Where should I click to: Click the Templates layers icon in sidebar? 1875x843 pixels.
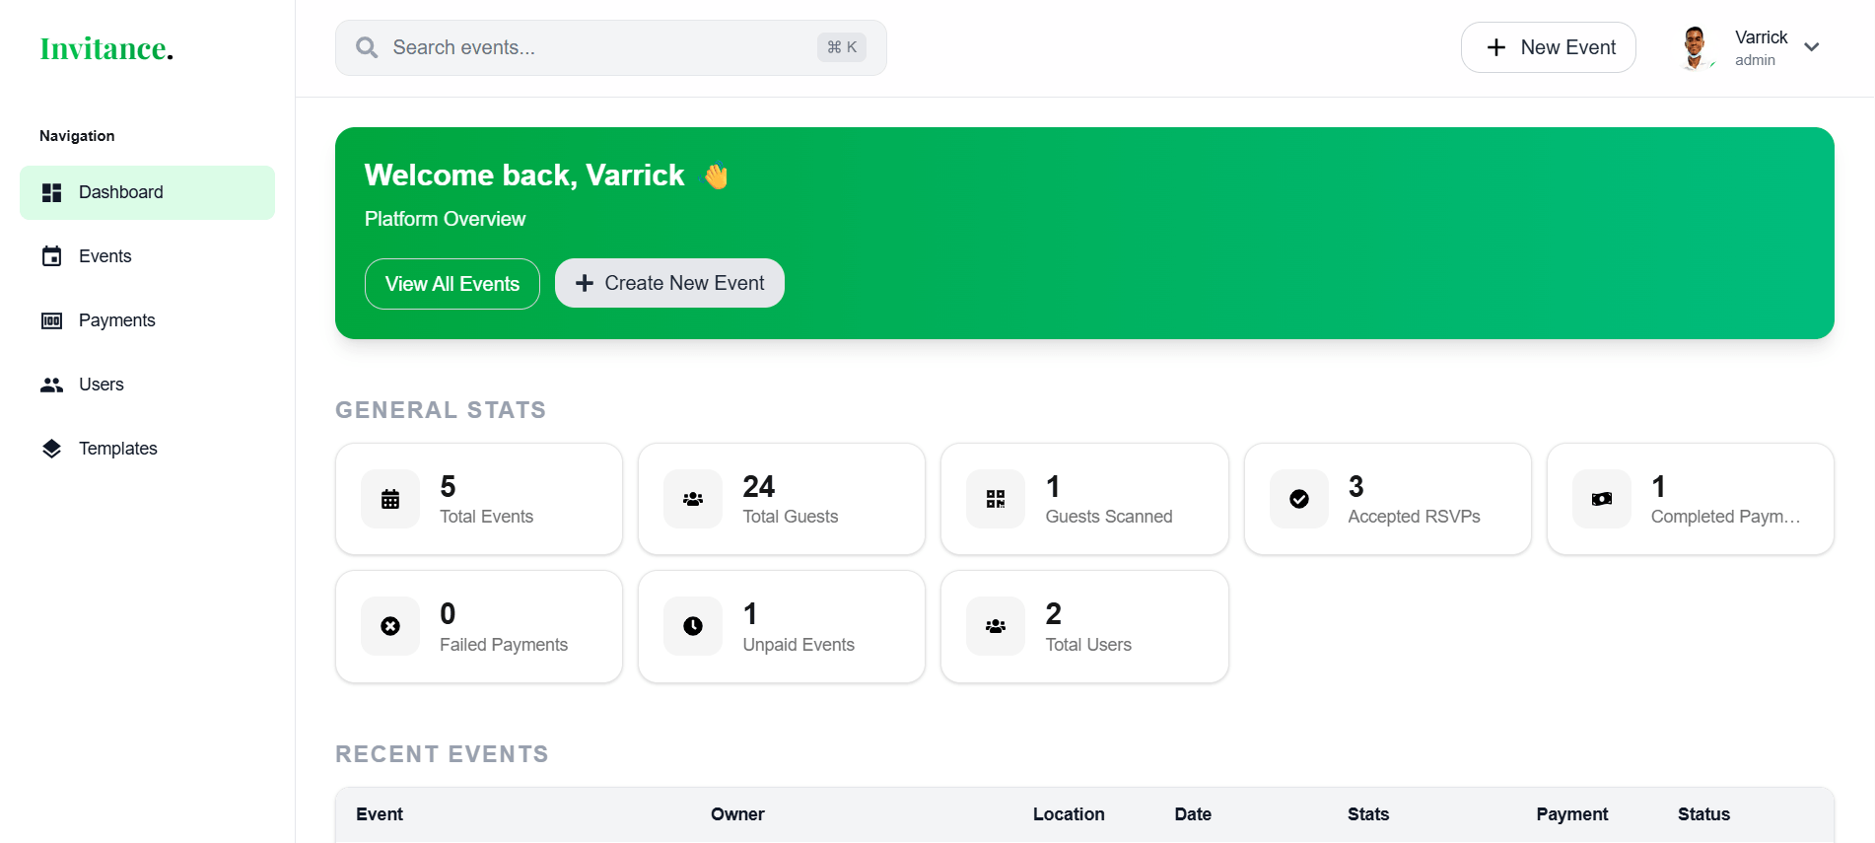click(52, 449)
